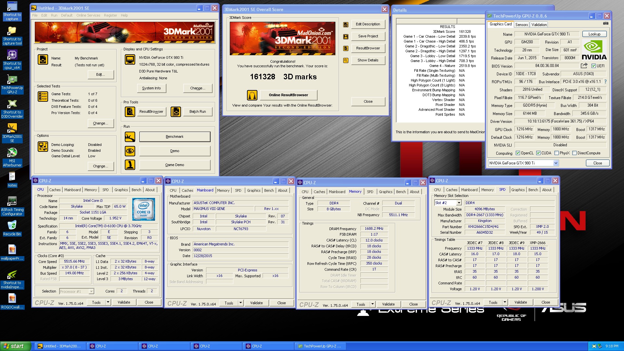Click the ResultBrowser magnifier icon in Pro Tools
This screenshot has width=624, height=351.
coord(130,112)
